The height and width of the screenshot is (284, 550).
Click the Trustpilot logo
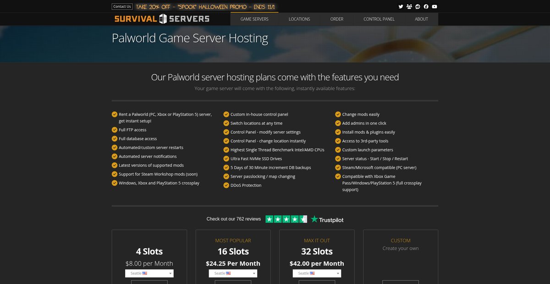pos(327,219)
